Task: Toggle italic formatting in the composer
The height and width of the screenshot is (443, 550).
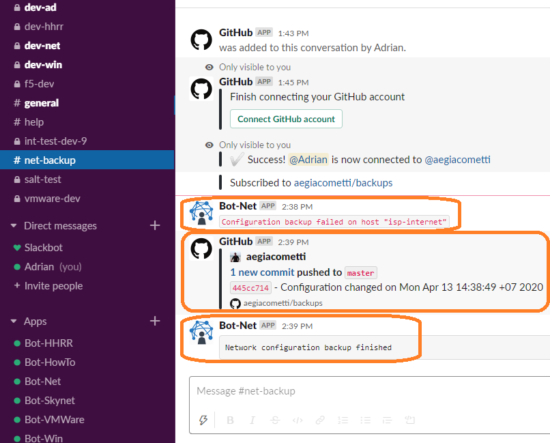Action: tap(252, 420)
